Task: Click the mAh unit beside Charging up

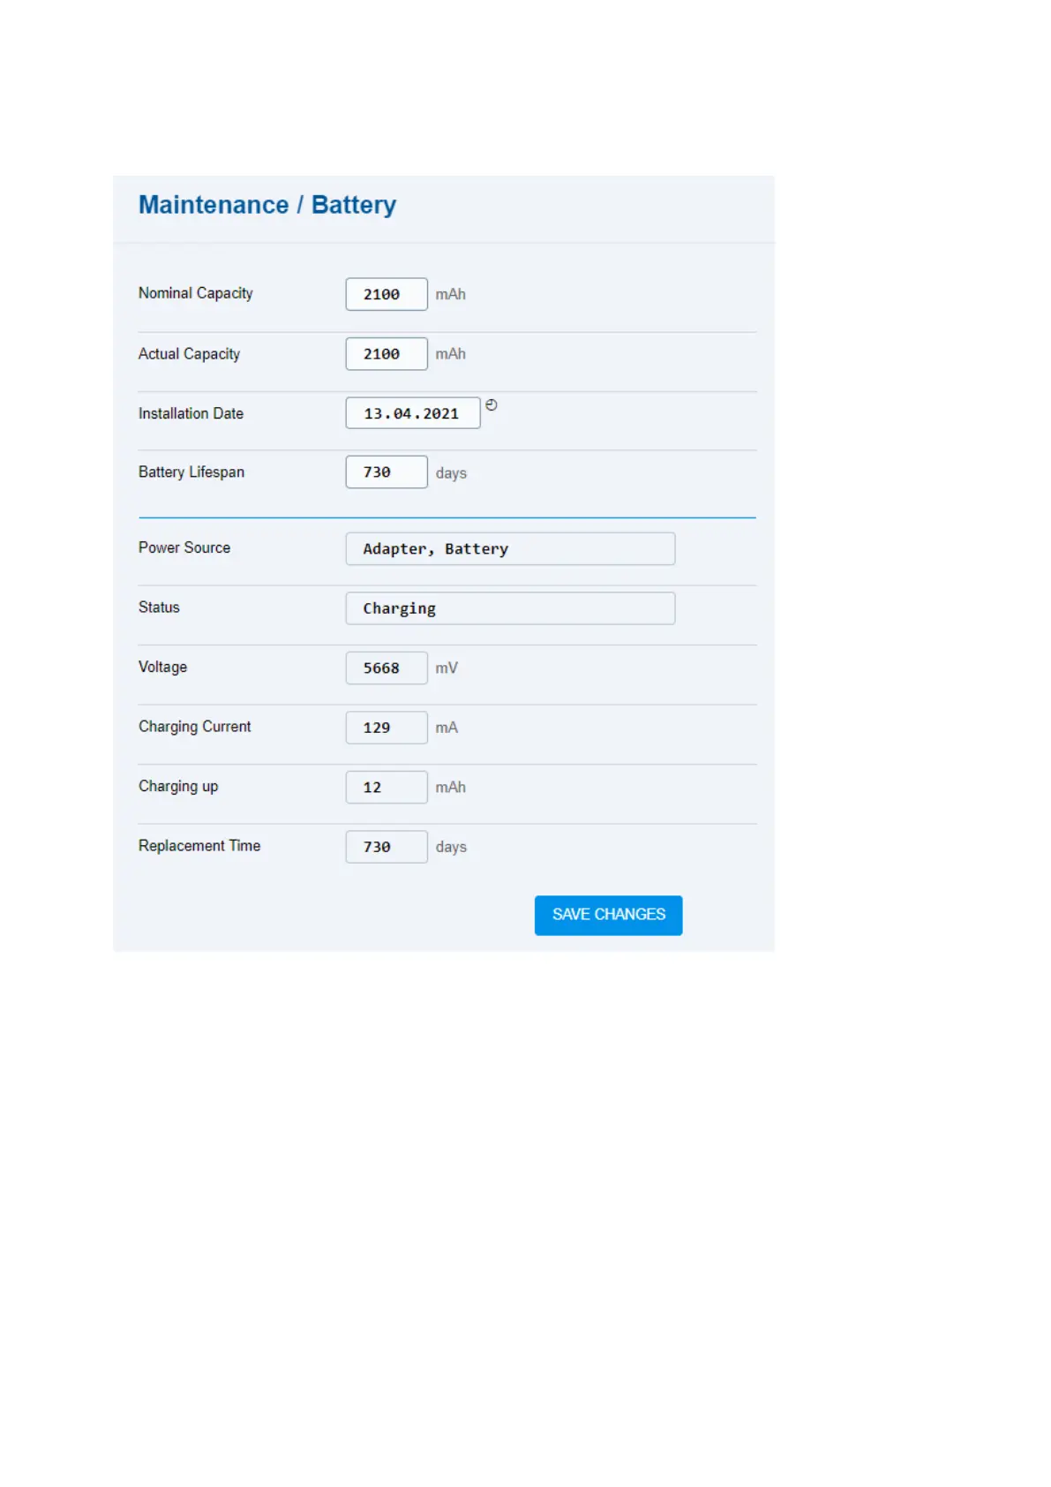Action: (450, 787)
